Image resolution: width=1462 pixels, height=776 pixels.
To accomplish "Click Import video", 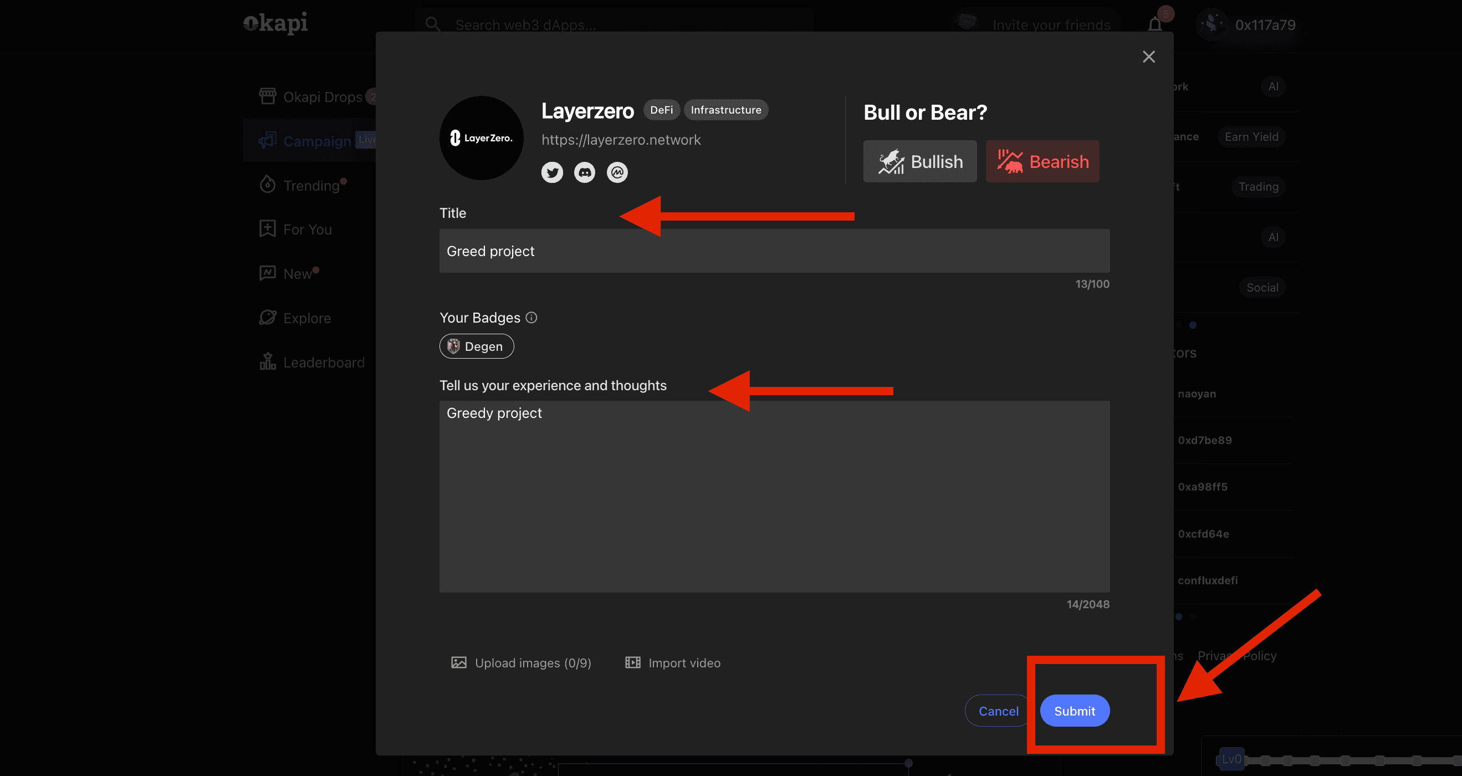I will [673, 662].
